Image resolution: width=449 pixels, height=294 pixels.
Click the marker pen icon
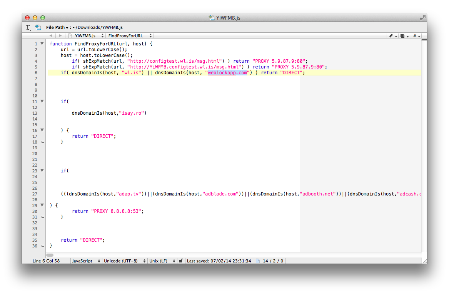coord(392,36)
